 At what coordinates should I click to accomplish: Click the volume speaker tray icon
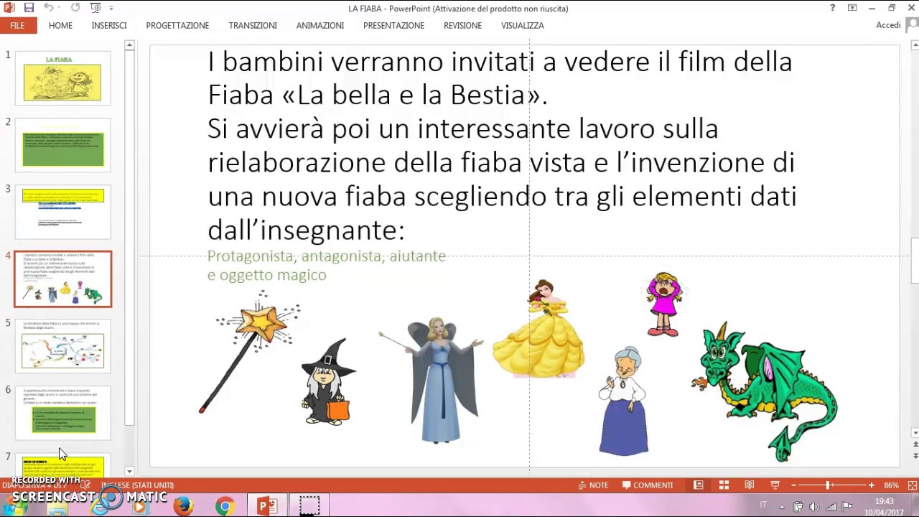coord(814,506)
